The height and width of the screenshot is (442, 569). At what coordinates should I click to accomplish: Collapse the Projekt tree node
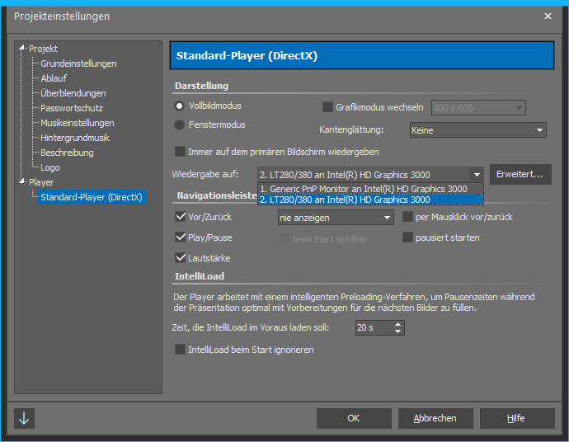[22, 49]
